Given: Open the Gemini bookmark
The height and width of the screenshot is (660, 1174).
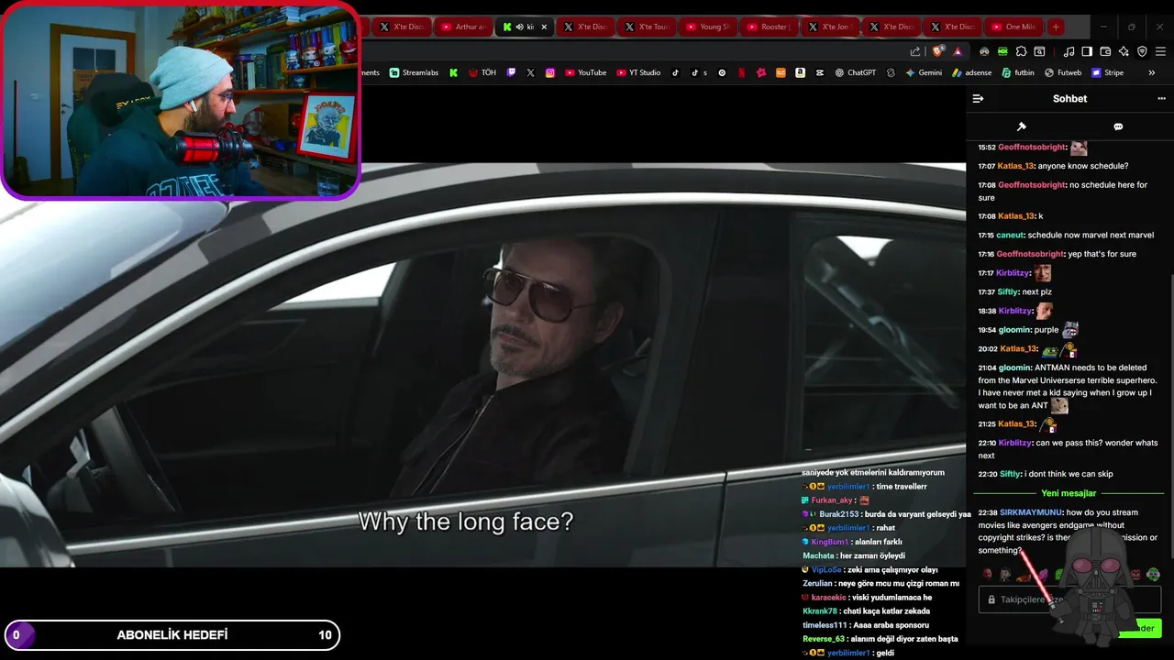Looking at the screenshot, I should coord(924,72).
